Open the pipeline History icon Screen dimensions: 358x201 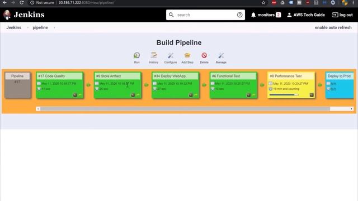point(154,55)
